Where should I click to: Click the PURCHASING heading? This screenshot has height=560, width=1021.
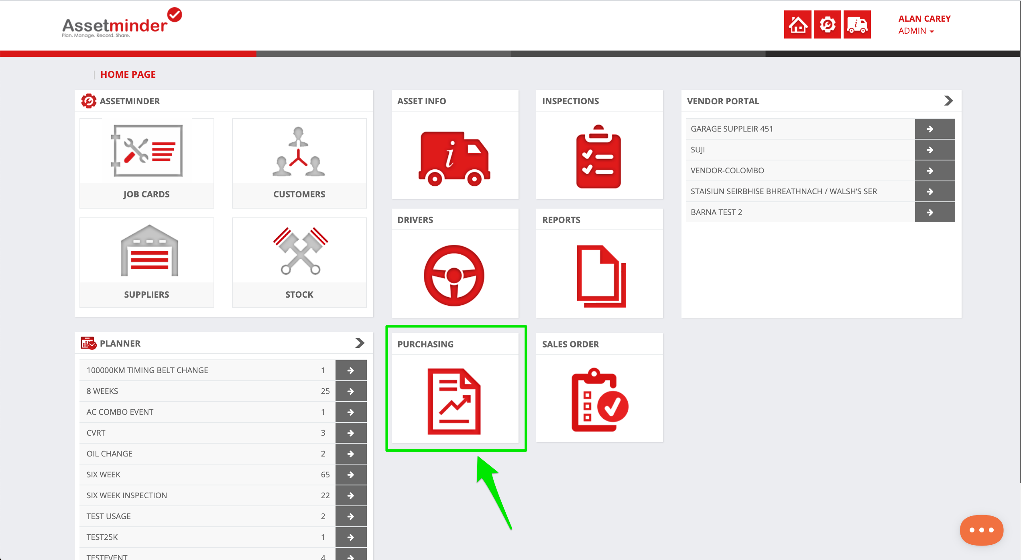tap(425, 344)
